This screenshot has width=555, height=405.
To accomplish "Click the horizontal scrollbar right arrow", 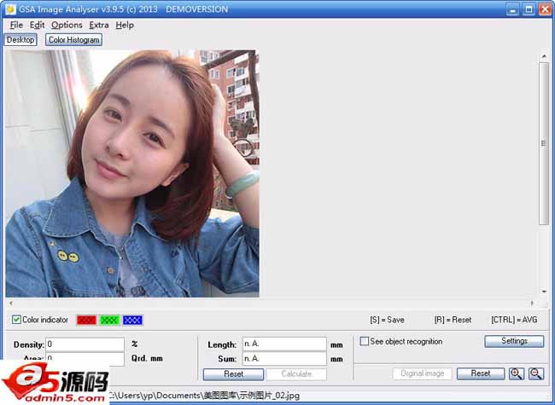I will tap(532, 304).
